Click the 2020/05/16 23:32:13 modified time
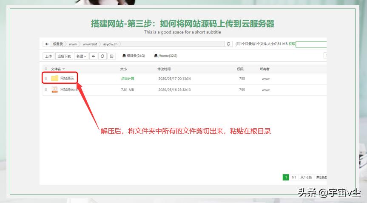Viewport: 367px width, 203px height. point(175,90)
